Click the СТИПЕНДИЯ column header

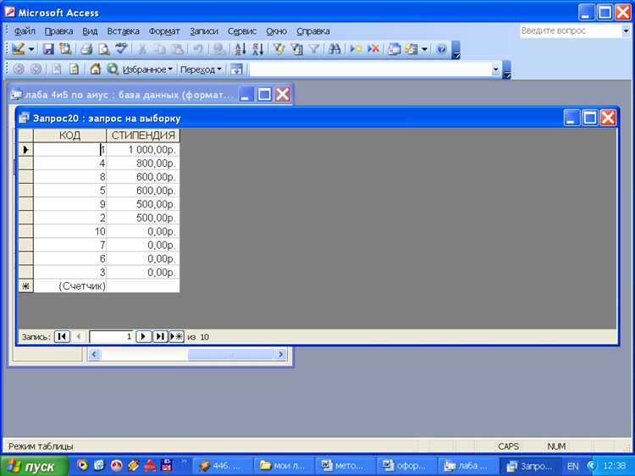click(143, 136)
